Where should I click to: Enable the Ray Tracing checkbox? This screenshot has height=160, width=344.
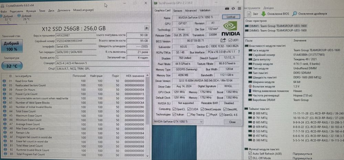point(189,114)
